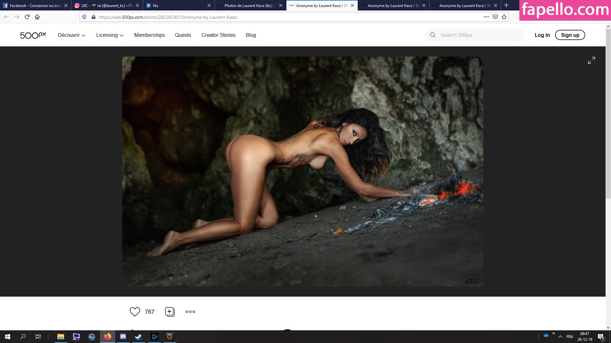Open page actions menu in address bar
This screenshot has width=611, height=343.
coord(486,17)
